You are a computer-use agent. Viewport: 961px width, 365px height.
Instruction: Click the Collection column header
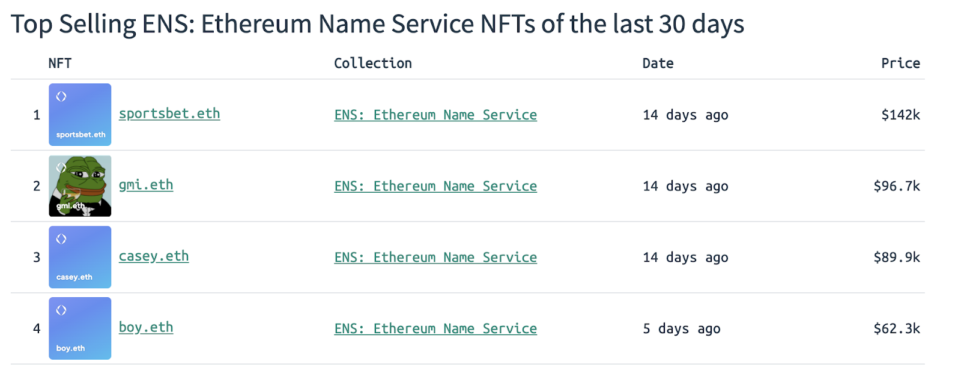click(373, 64)
